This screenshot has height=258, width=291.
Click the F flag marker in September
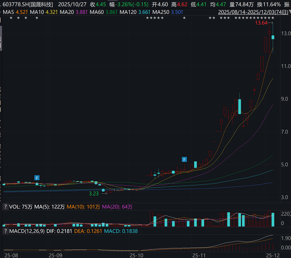(37, 178)
